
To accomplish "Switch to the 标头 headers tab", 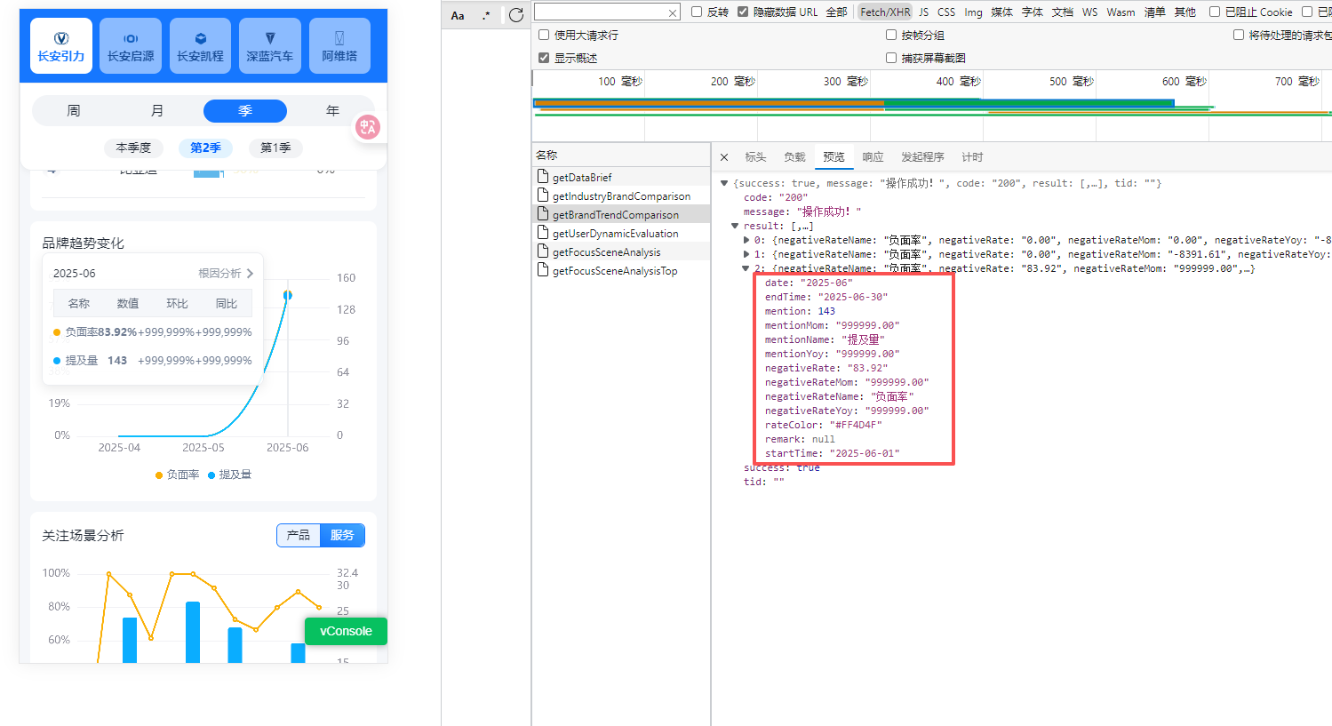I will [755, 157].
